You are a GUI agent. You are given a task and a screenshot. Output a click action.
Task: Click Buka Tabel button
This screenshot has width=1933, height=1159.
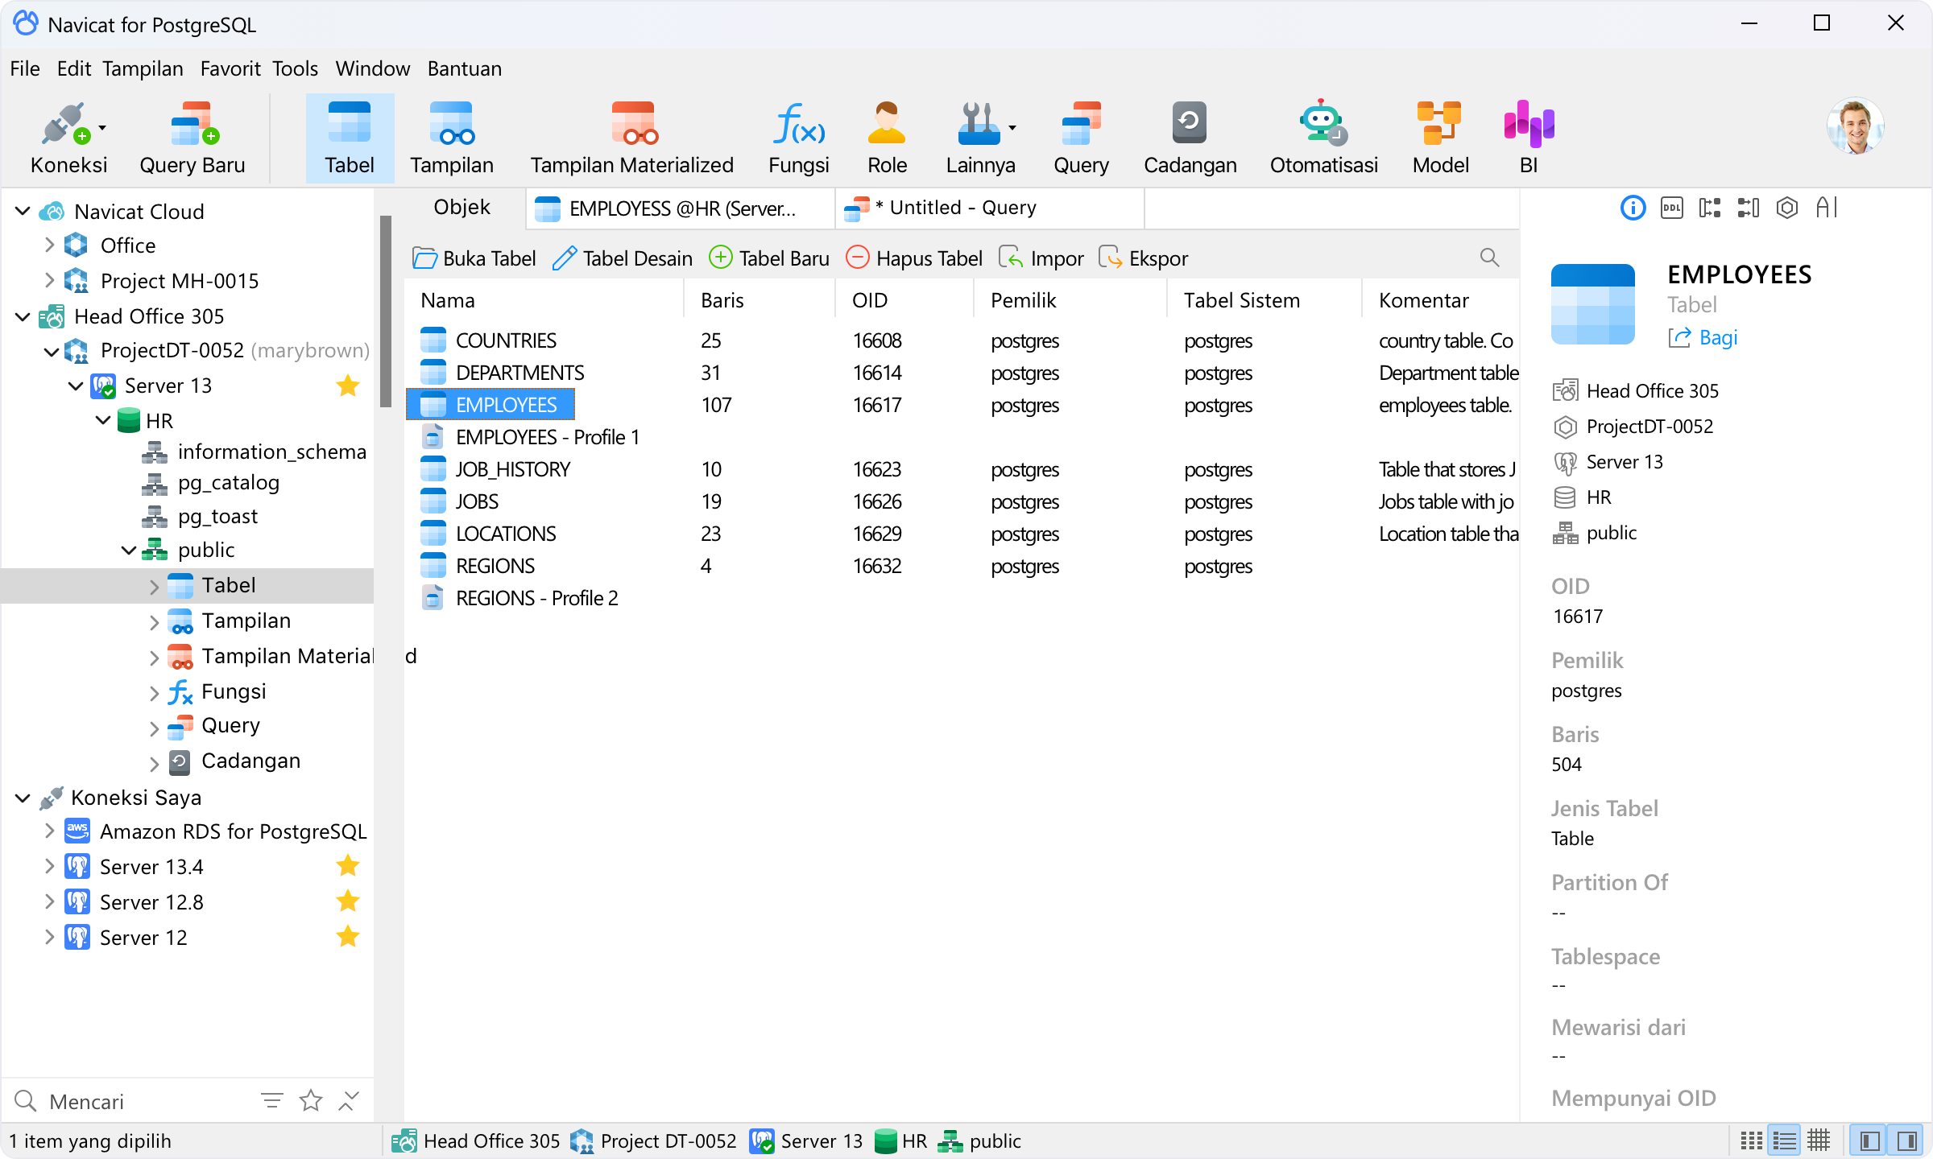[474, 258]
